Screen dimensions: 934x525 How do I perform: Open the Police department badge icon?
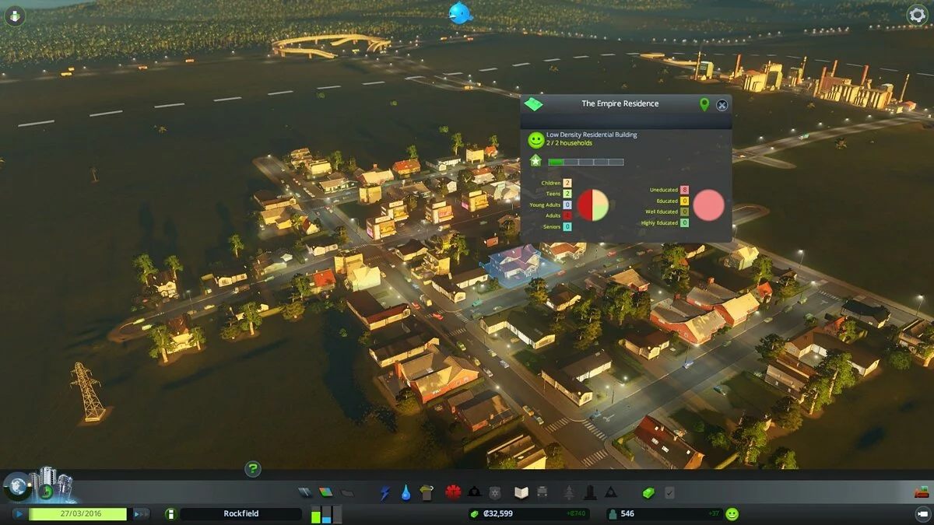click(x=494, y=492)
